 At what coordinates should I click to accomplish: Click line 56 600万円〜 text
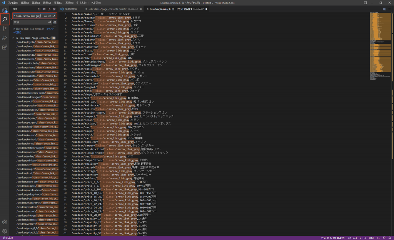pyautogui.click(x=145, y=215)
